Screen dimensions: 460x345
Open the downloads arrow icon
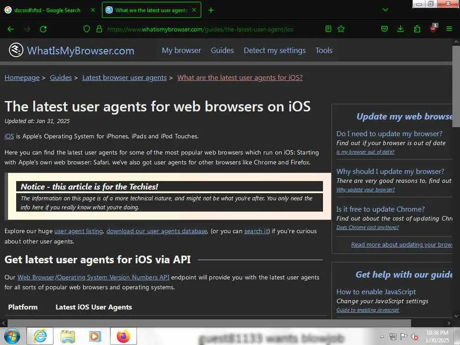click(x=400, y=29)
